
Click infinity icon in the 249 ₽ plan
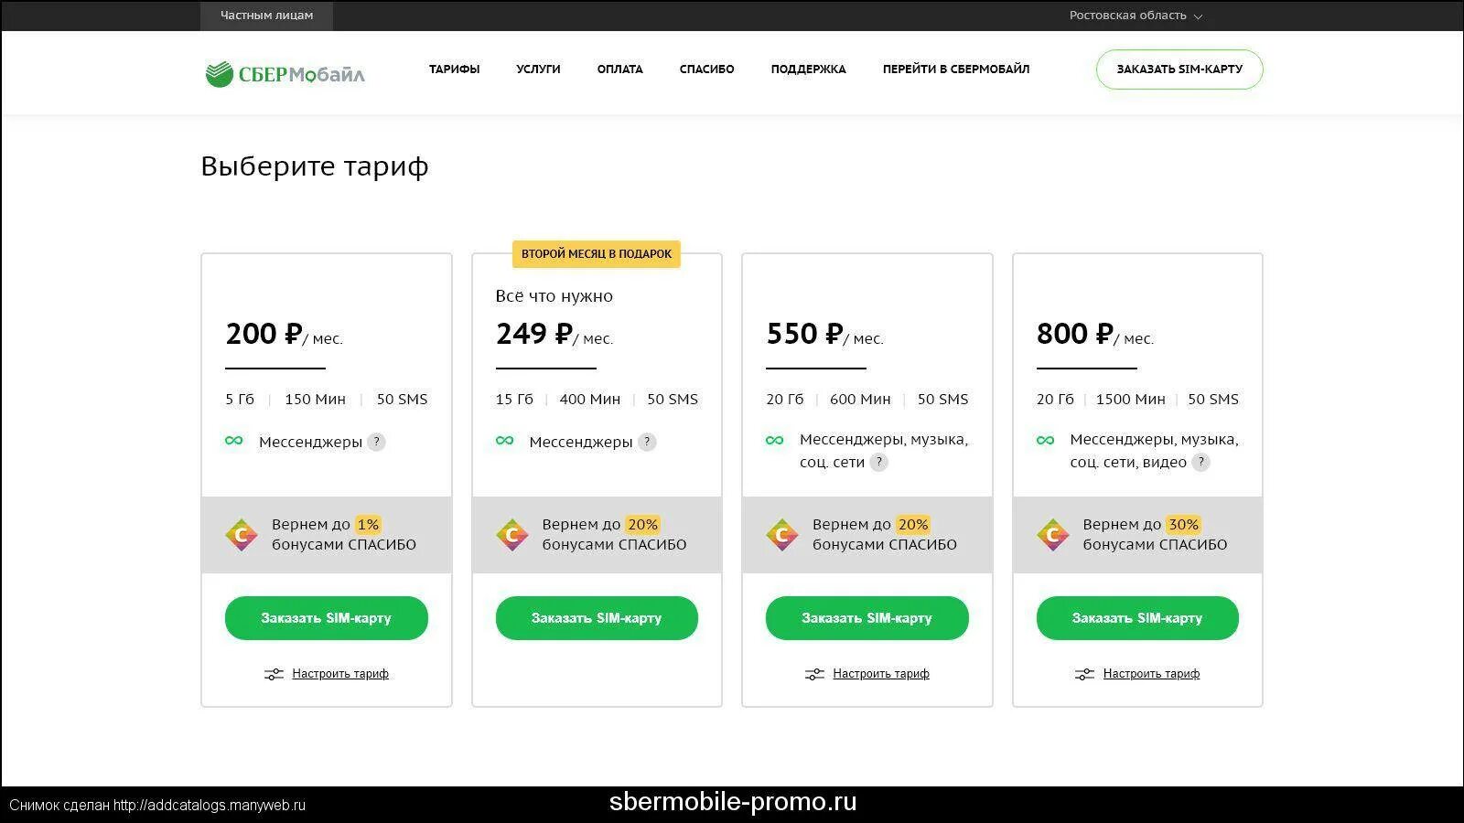coord(505,441)
